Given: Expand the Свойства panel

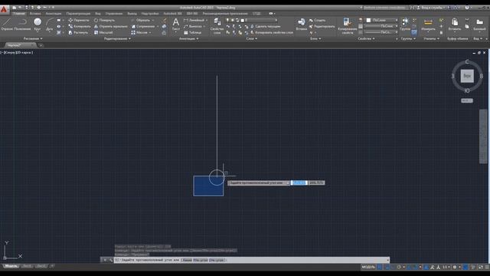Looking at the screenshot, I should tap(366, 38).
